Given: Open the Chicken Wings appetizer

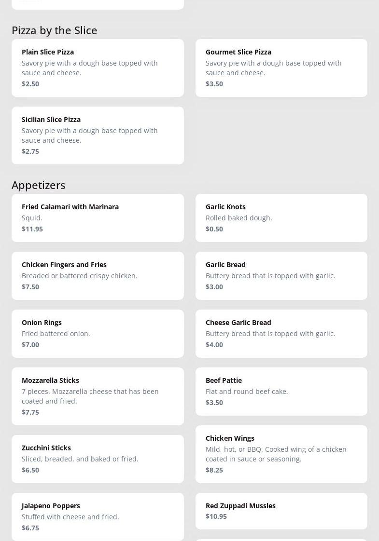Looking at the screenshot, I should pos(281,454).
